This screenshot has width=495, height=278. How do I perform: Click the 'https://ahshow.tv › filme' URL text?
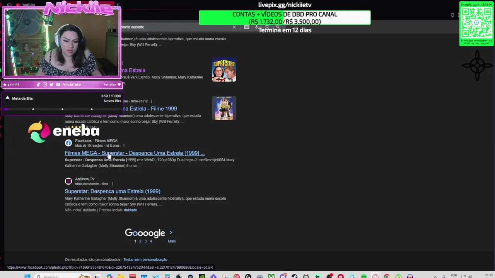tap(92, 184)
